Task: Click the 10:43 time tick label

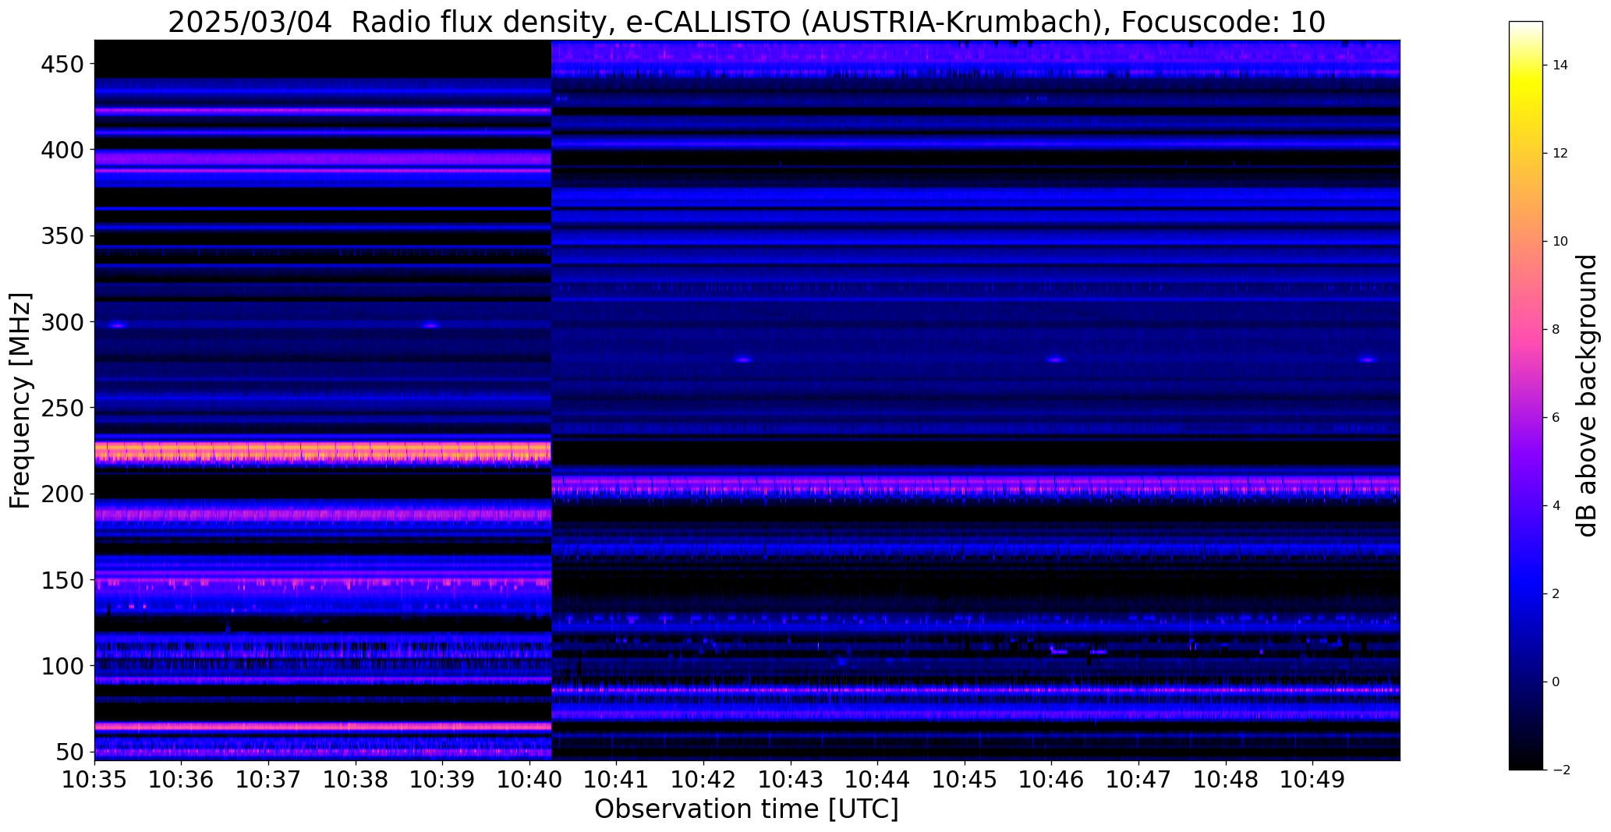Action: click(x=791, y=780)
